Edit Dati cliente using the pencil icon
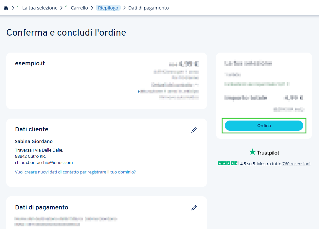319x229 pixels. tap(194, 130)
